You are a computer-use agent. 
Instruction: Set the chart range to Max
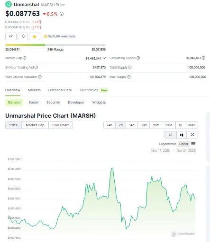192,125
